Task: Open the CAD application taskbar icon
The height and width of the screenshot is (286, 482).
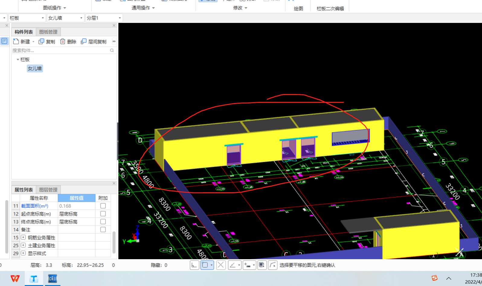Action: pyautogui.click(x=53, y=278)
